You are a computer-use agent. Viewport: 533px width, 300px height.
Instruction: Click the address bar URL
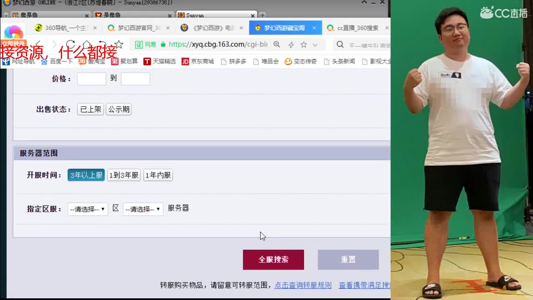click(218, 44)
